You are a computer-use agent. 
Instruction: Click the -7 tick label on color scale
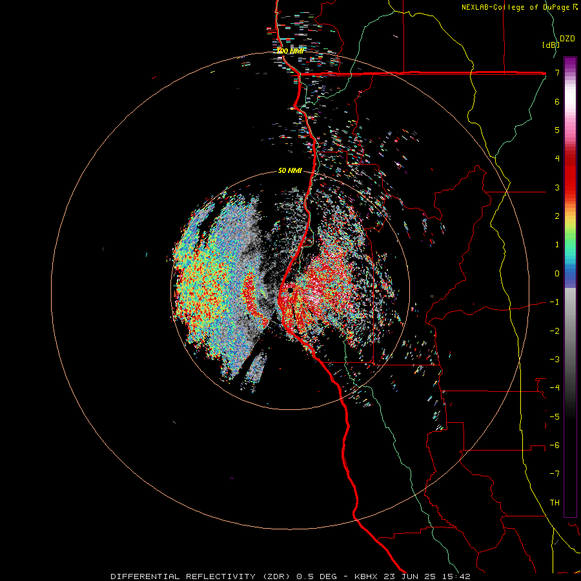555,474
